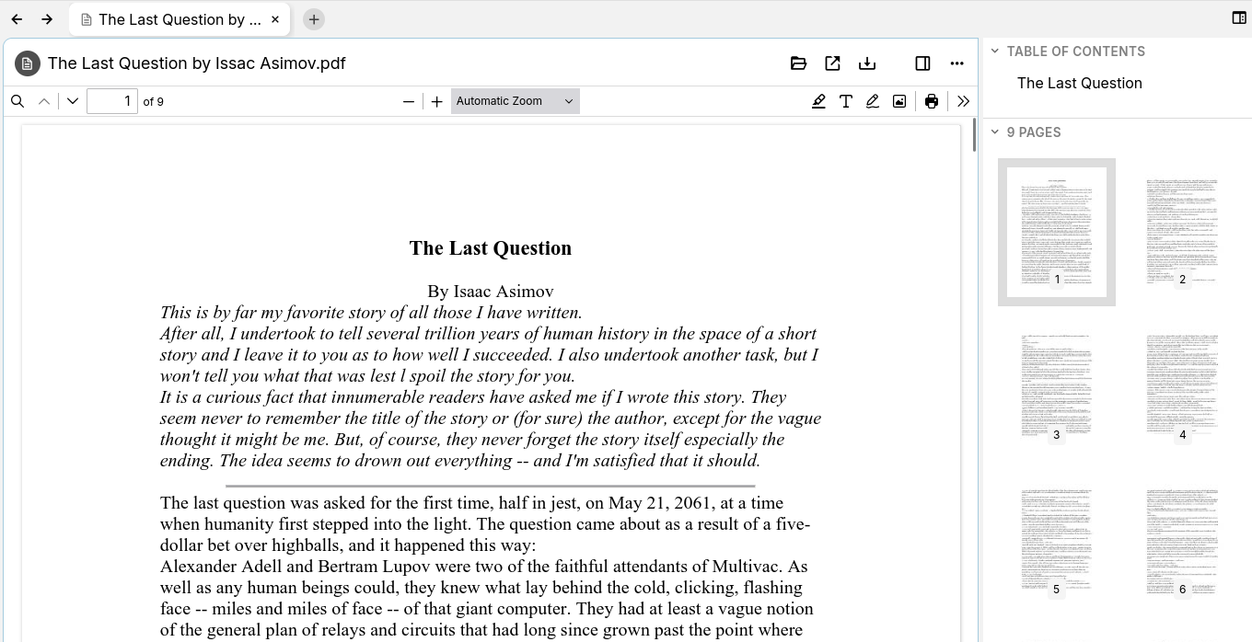Select the Highlight annotation tool
The height and width of the screenshot is (642, 1252).
click(x=818, y=101)
